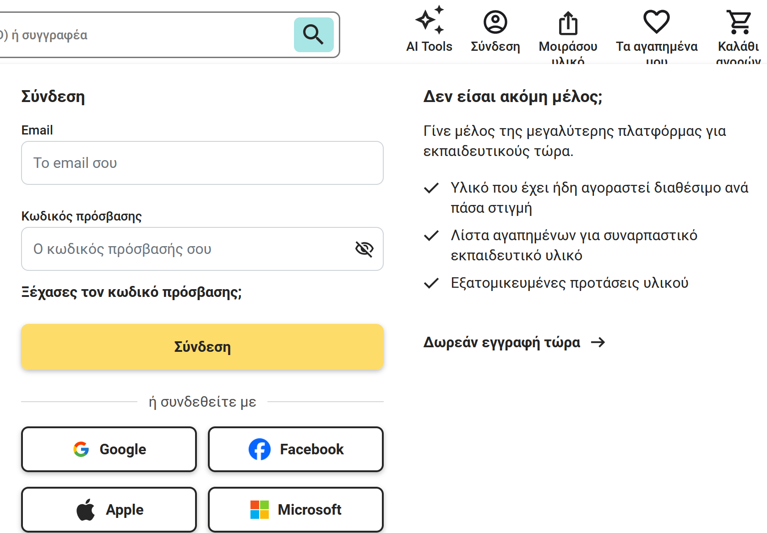Click the arrow next to 'Δωρεάν εγγραφή τώρα'
The height and width of the screenshot is (533, 767).
coord(598,342)
